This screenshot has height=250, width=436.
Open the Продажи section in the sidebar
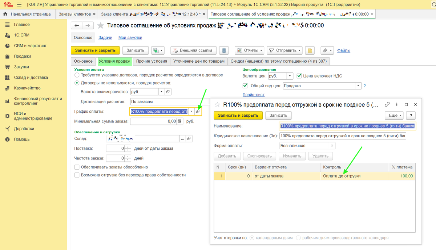point(22,56)
